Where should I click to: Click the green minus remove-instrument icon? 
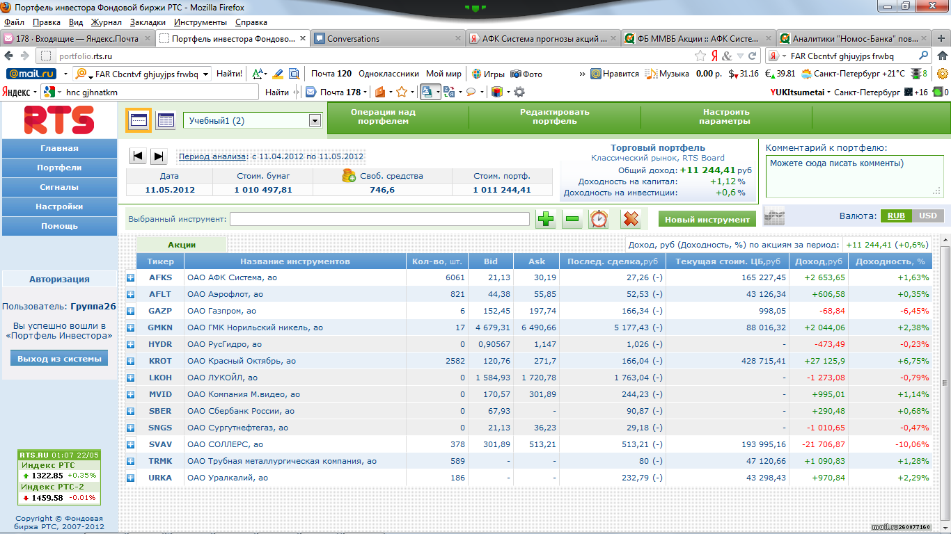[x=572, y=219]
